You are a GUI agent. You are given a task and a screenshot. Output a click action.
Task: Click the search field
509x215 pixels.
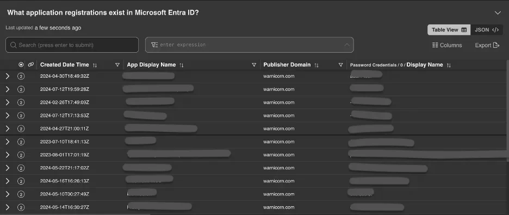click(x=72, y=45)
